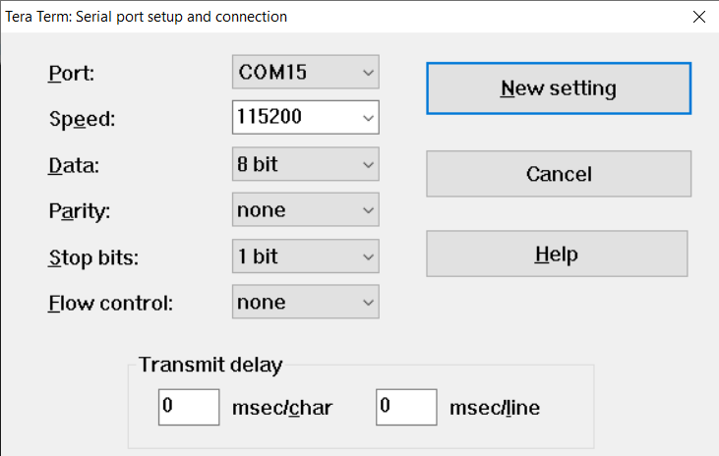Expand the Parity dropdown
Viewport: 719px width, 456px height.
pos(306,210)
